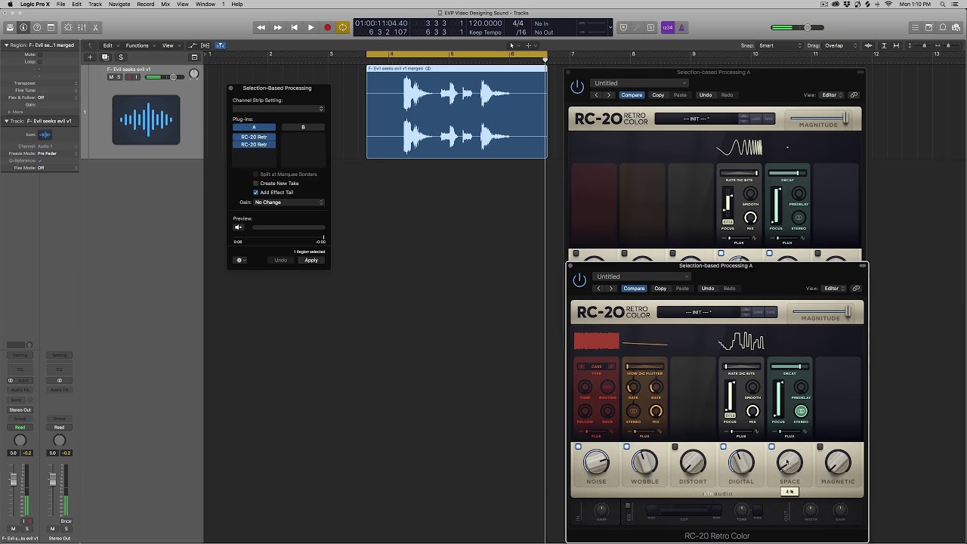Click the Rewind transport button
Screen dimensions: 967x544
261,28
